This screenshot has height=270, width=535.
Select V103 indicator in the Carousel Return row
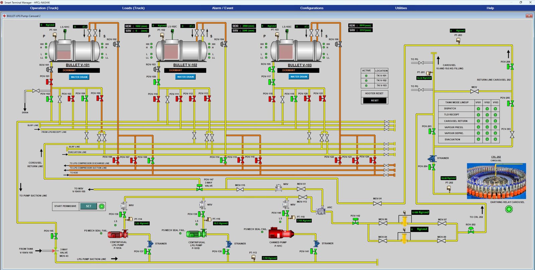click(495, 121)
